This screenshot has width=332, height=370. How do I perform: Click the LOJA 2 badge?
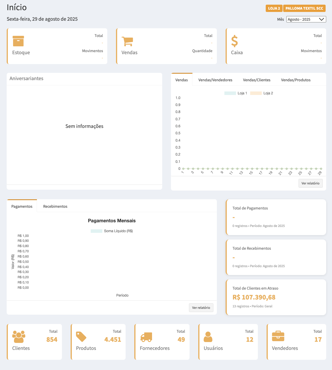[274, 8]
